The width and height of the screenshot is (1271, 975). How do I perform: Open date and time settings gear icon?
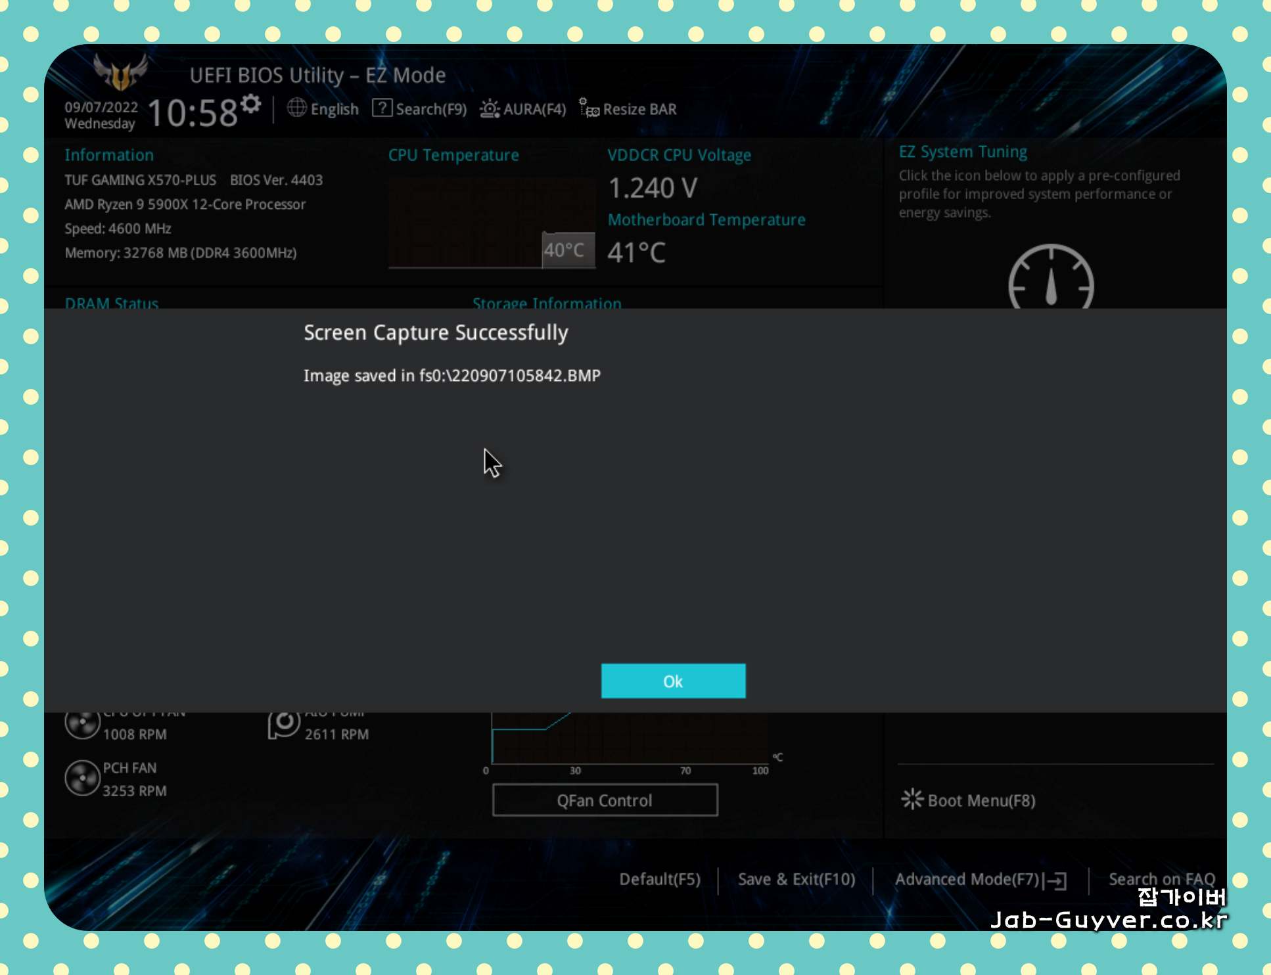[250, 104]
